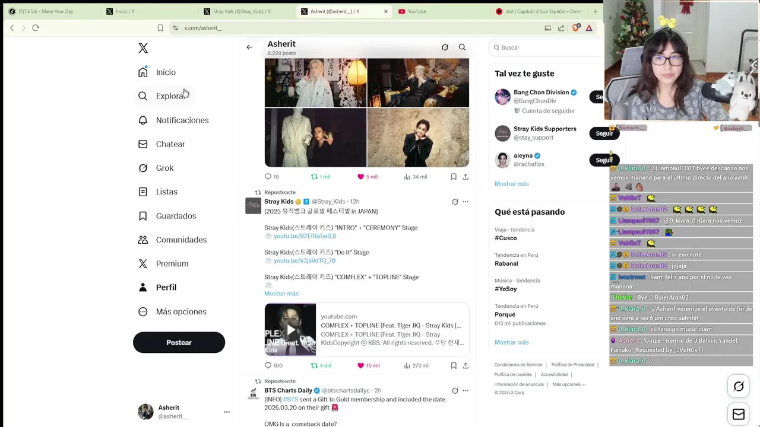Expand post with Mostrar más
This screenshot has height=427, width=760.
click(281, 294)
